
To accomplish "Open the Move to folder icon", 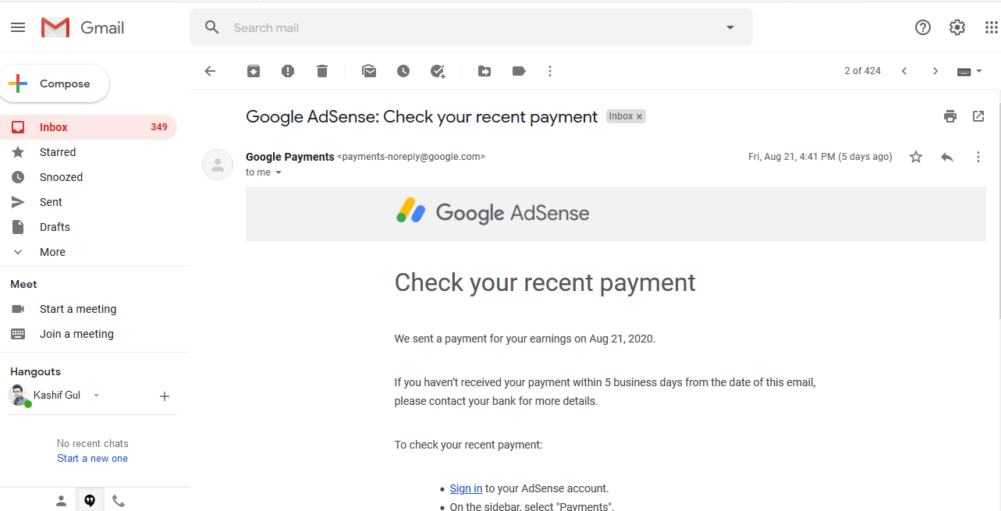I will (485, 71).
